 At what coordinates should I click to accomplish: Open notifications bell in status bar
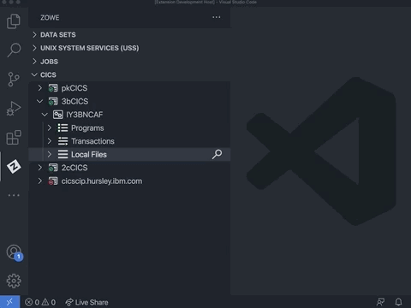coord(399,302)
